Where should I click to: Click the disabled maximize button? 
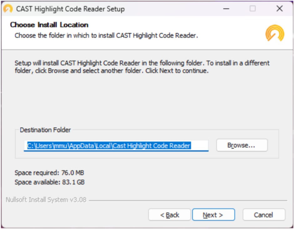click(252, 9)
